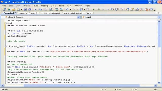
Task: Switch to Form3.vb [Design] tab
Action: [28, 13]
